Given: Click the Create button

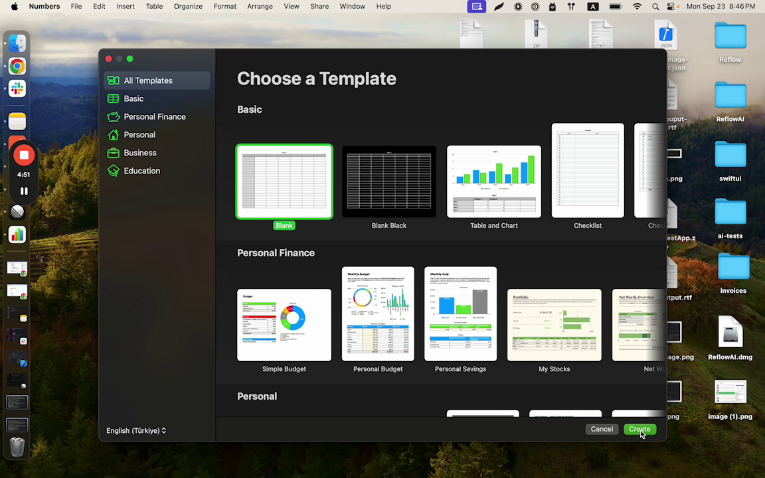Looking at the screenshot, I should 639,430.
